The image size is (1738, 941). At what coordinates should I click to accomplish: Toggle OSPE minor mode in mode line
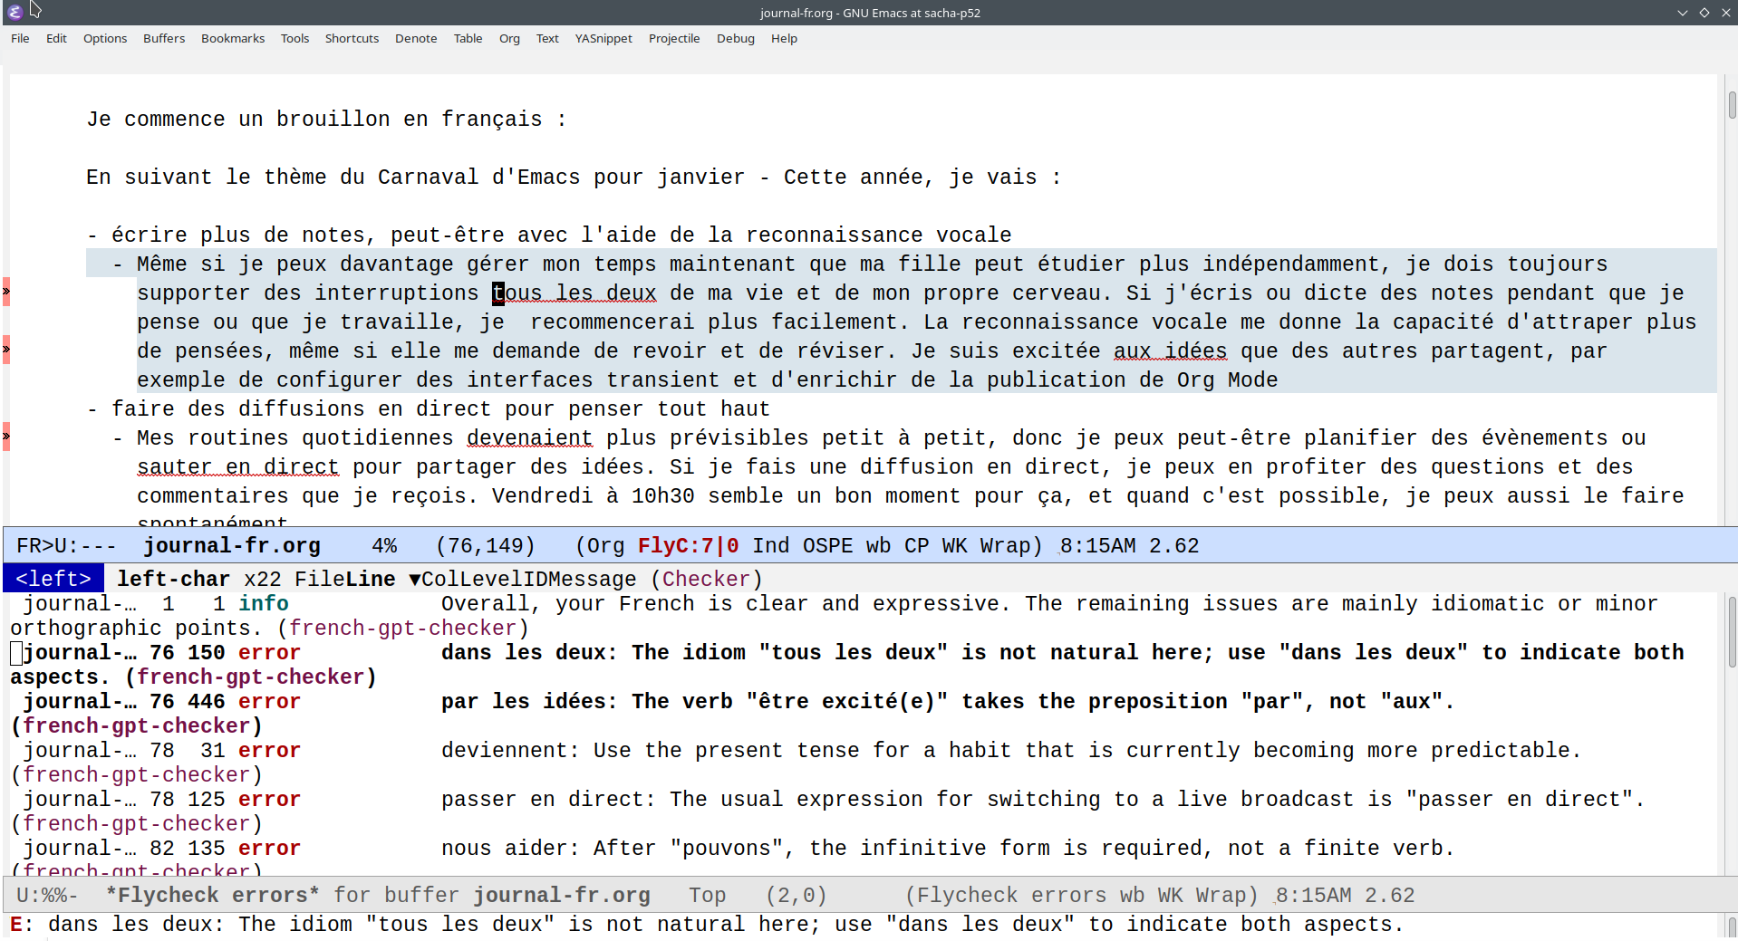[827, 546]
